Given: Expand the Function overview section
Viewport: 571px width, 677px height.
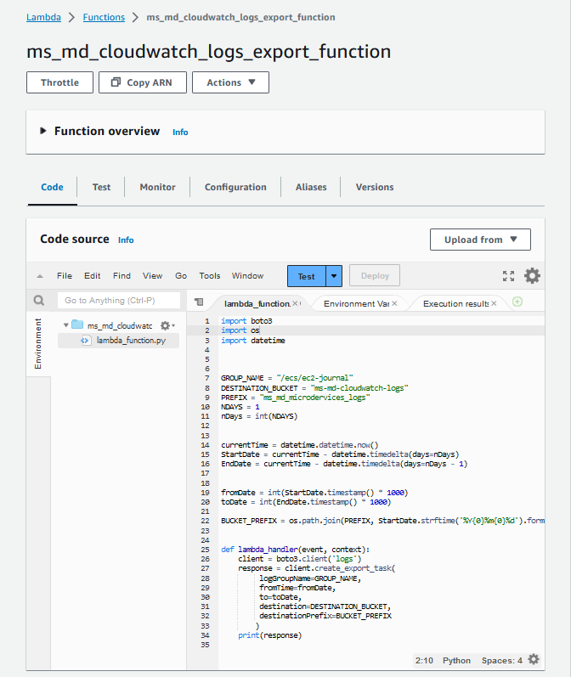Looking at the screenshot, I should pyautogui.click(x=42, y=131).
